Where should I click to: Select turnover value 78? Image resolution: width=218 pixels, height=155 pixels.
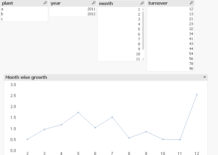[x=170, y=64]
